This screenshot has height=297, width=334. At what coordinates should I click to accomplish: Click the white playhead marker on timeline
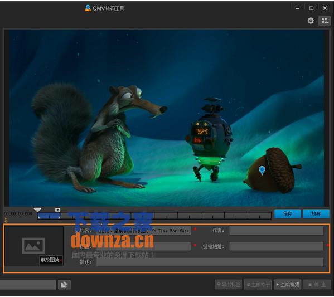coord(37,210)
